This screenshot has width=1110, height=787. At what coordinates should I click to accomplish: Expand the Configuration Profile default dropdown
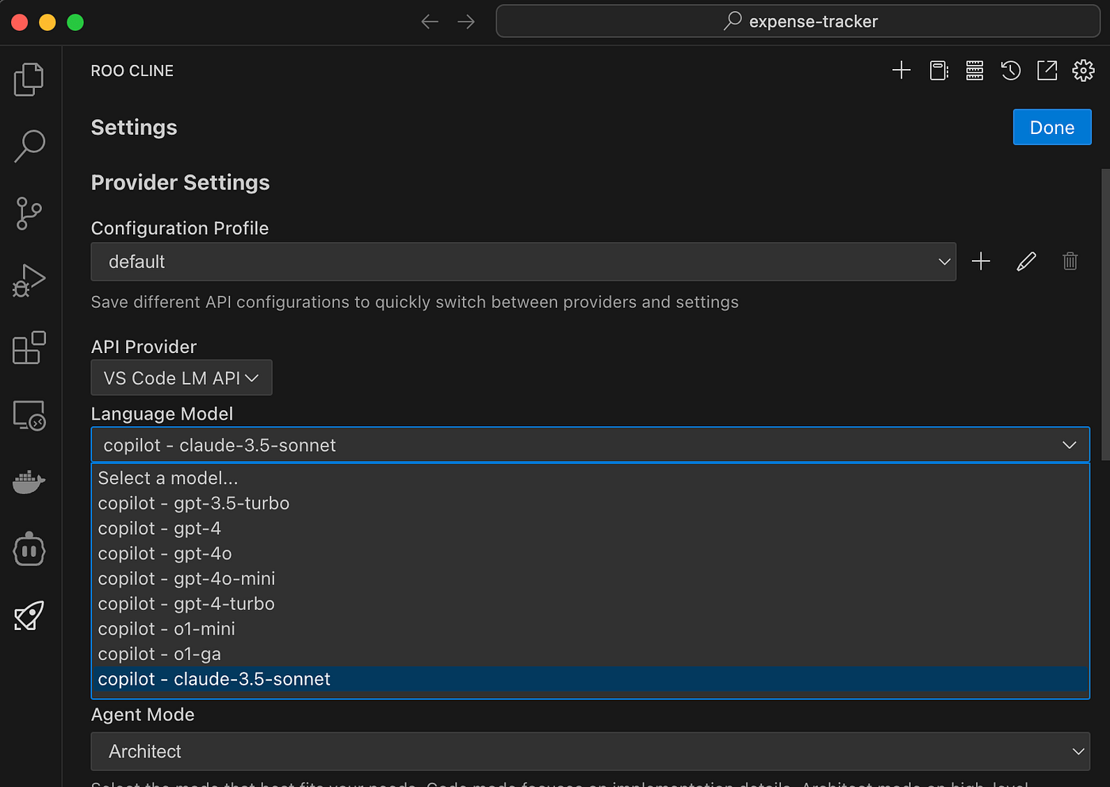pos(523,262)
